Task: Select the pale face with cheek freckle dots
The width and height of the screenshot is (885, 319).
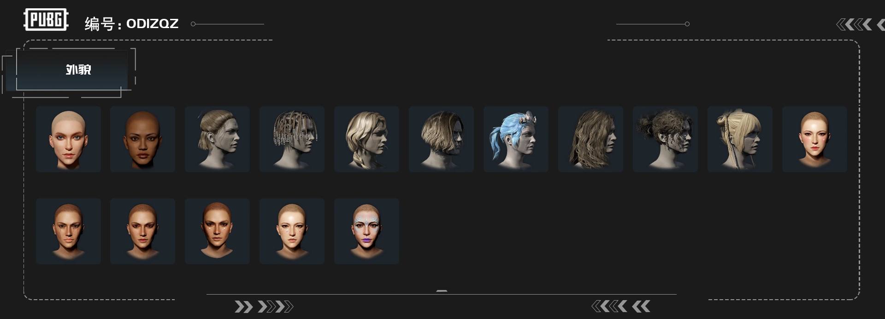Action: coord(292,231)
